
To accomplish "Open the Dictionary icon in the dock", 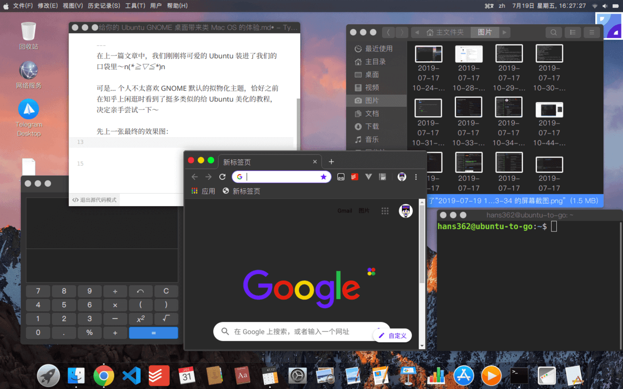I will pos(242,375).
